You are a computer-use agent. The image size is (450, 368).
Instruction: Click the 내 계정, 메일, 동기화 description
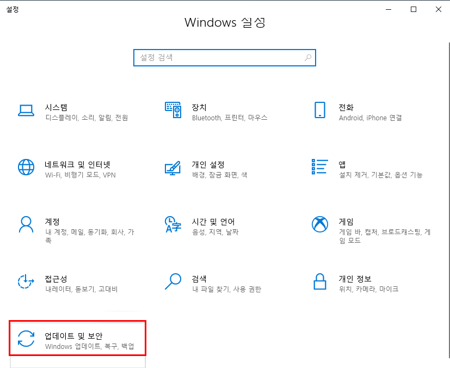coord(90,236)
